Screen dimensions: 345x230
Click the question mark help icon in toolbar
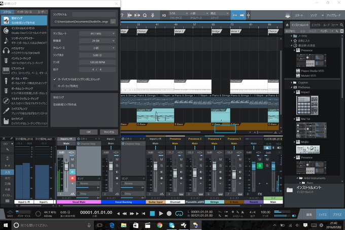(122, 15)
